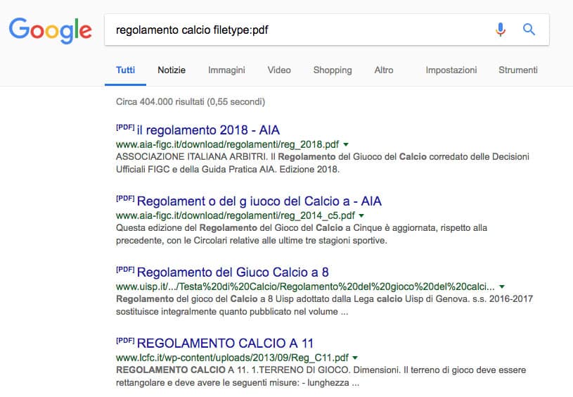Click URL www.lcfc.it/wp-content/uploads/2013/09/Reg_C11.pdf
The image size is (573, 397).
[232, 358]
